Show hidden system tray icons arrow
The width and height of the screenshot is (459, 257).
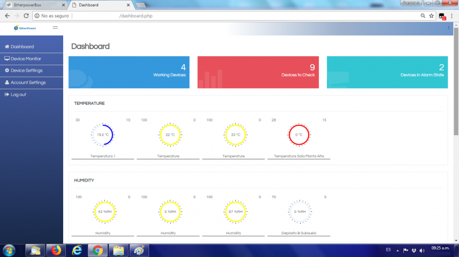(398, 250)
